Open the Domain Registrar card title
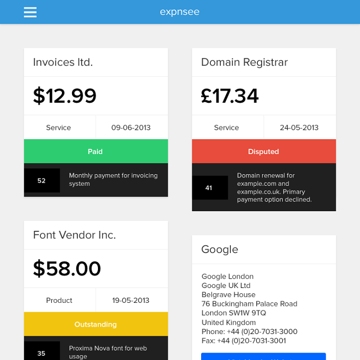This screenshot has height=360, width=360. [x=244, y=62]
